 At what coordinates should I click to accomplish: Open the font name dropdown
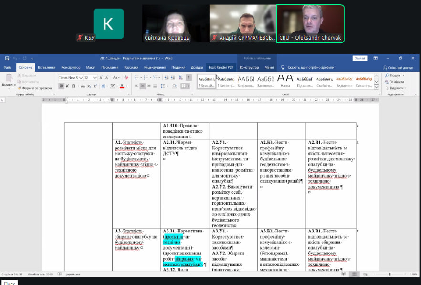81,78
